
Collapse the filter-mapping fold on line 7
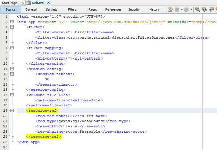click(12, 48)
